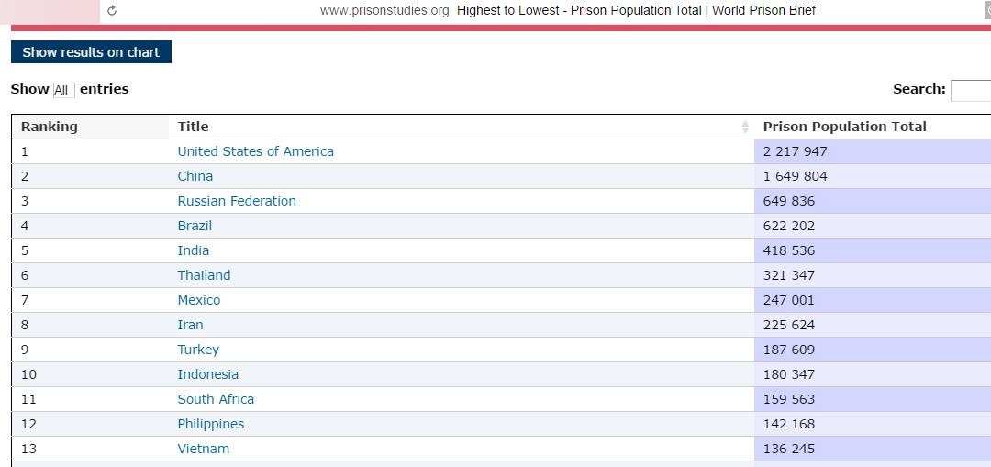Sort table using Title column arrows
This screenshot has height=467, width=991.
click(745, 127)
